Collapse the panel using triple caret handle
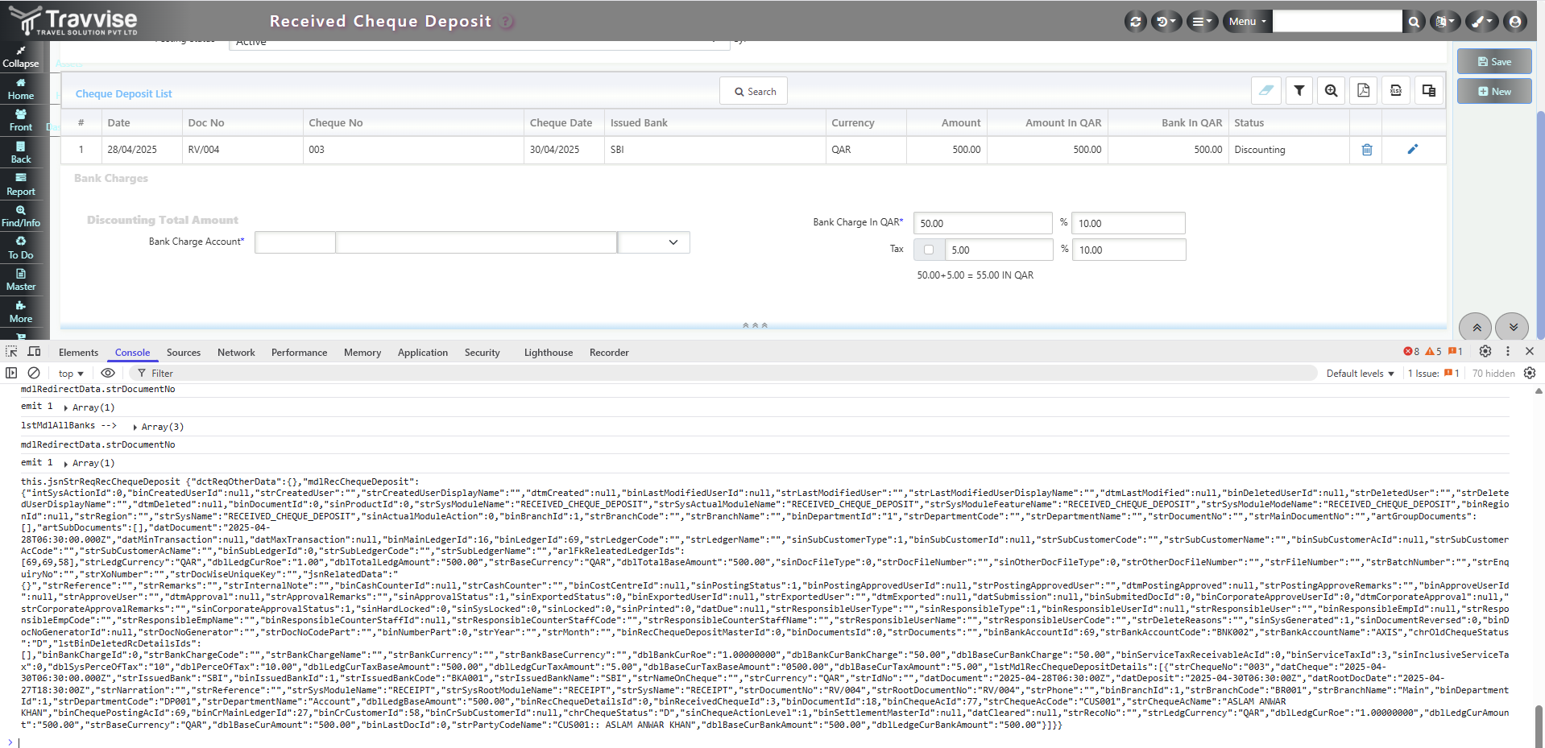This screenshot has height=748, width=1545. click(x=755, y=325)
